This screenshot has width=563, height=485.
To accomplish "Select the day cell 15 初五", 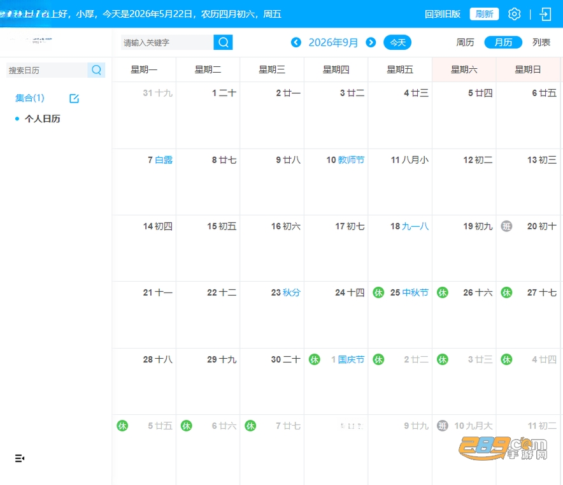I will (x=208, y=249).
